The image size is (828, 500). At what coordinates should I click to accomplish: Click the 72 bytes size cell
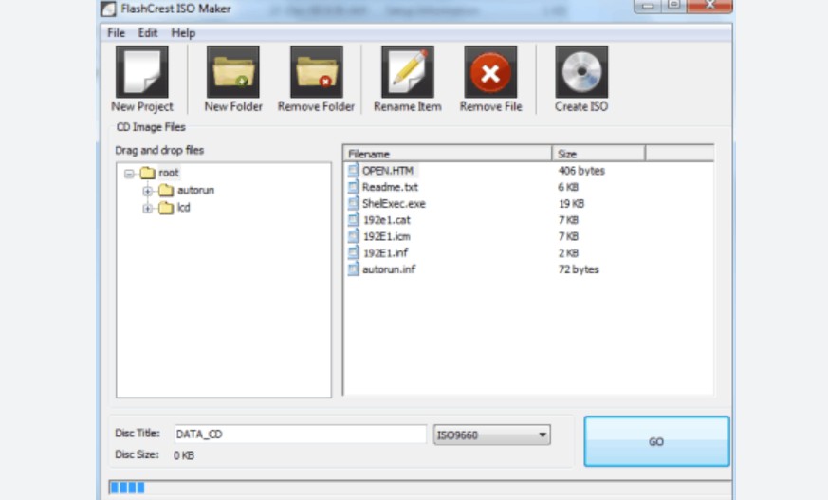(579, 269)
